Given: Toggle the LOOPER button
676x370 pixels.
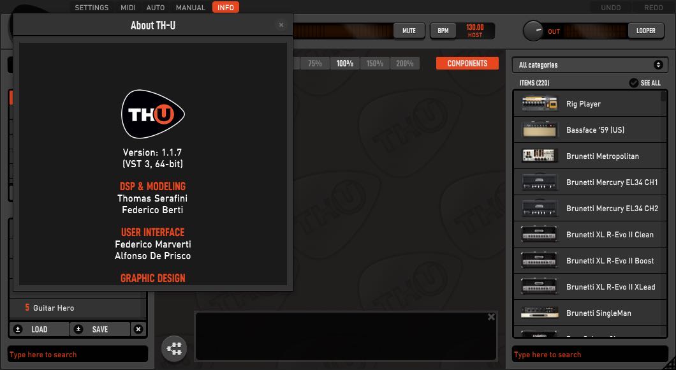Looking at the screenshot, I should pyautogui.click(x=645, y=31).
